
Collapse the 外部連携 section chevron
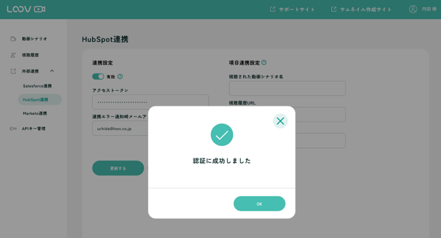52,71
